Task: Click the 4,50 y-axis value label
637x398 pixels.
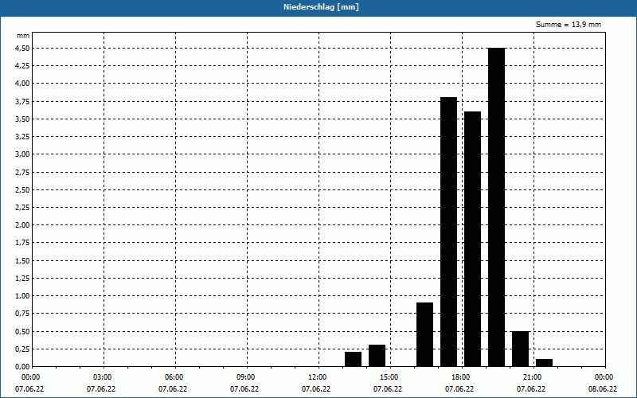Action: [x=22, y=49]
